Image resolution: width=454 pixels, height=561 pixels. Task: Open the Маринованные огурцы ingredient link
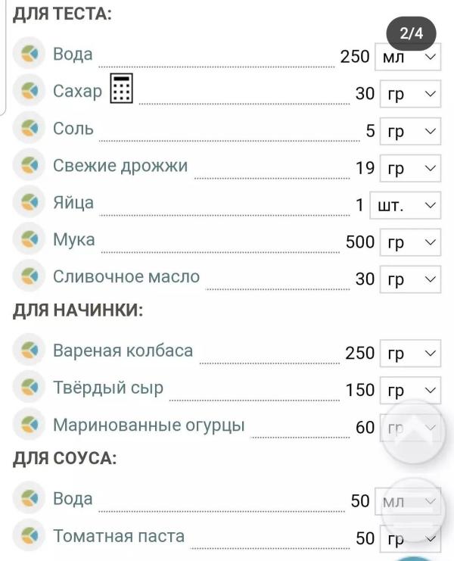tap(149, 425)
